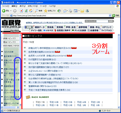Open the Search magnifier toolbar icon
The image size is (121, 113).
tap(38, 11)
